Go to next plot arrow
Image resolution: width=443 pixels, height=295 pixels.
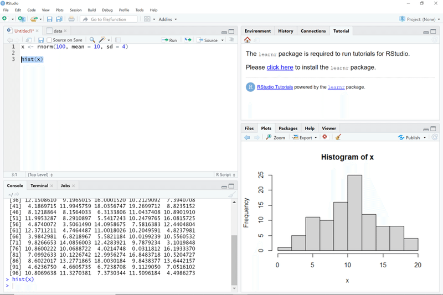coord(257,137)
